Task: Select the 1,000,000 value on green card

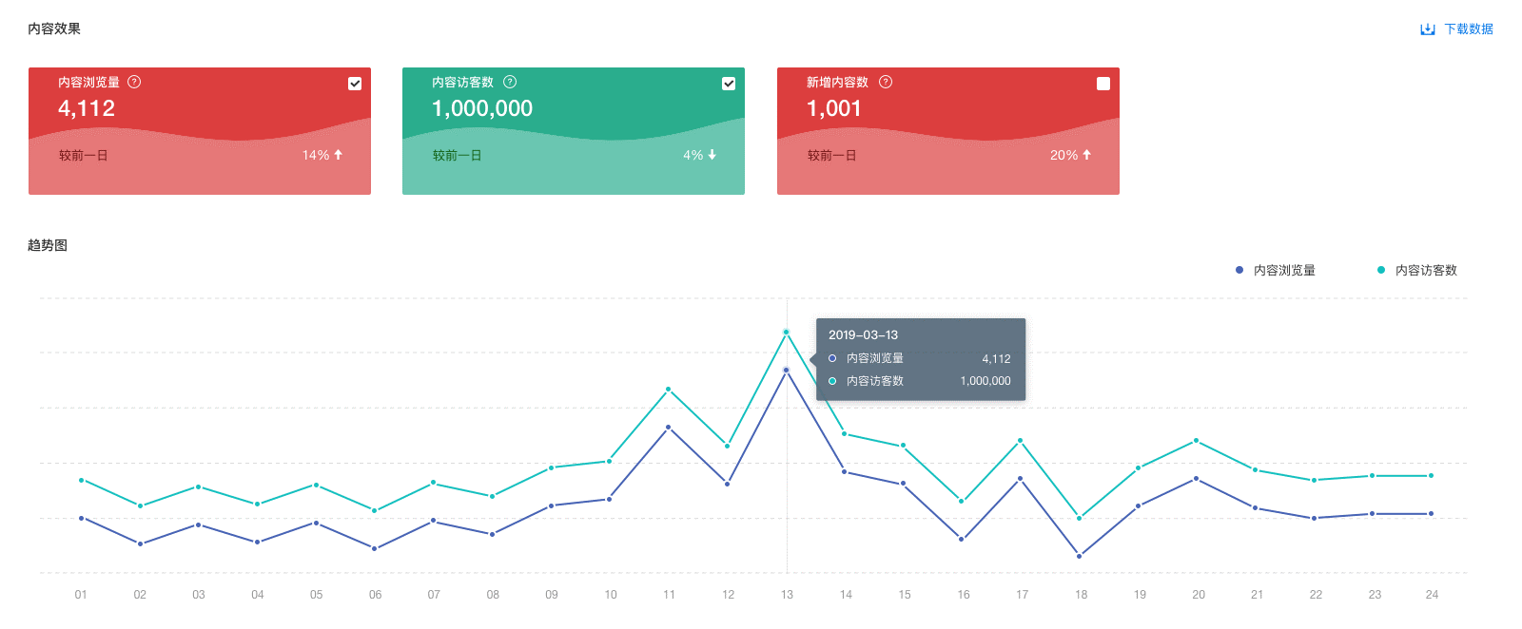Action: point(482,108)
